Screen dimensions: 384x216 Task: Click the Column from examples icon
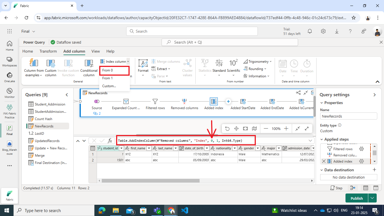tap(34, 63)
